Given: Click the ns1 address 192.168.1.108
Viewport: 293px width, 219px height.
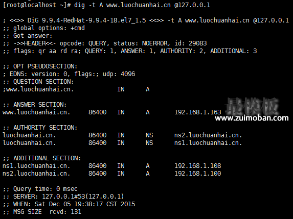Looking at the screenshot, I should pos(198,165).
